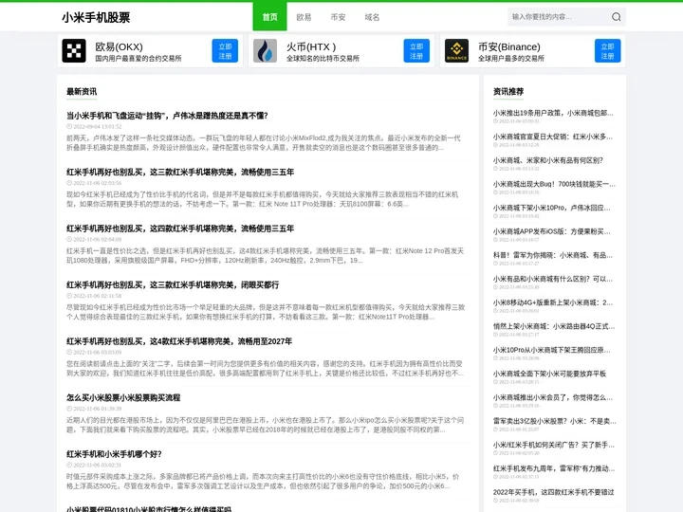The width and height of the screenshot is (683, 512).
Task: Click the OKX exchange logo
Action: (x=74, y=51)
